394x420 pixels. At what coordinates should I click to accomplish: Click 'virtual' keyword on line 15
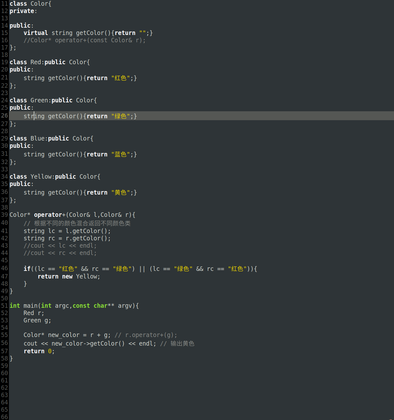click(x=36, y=33)
